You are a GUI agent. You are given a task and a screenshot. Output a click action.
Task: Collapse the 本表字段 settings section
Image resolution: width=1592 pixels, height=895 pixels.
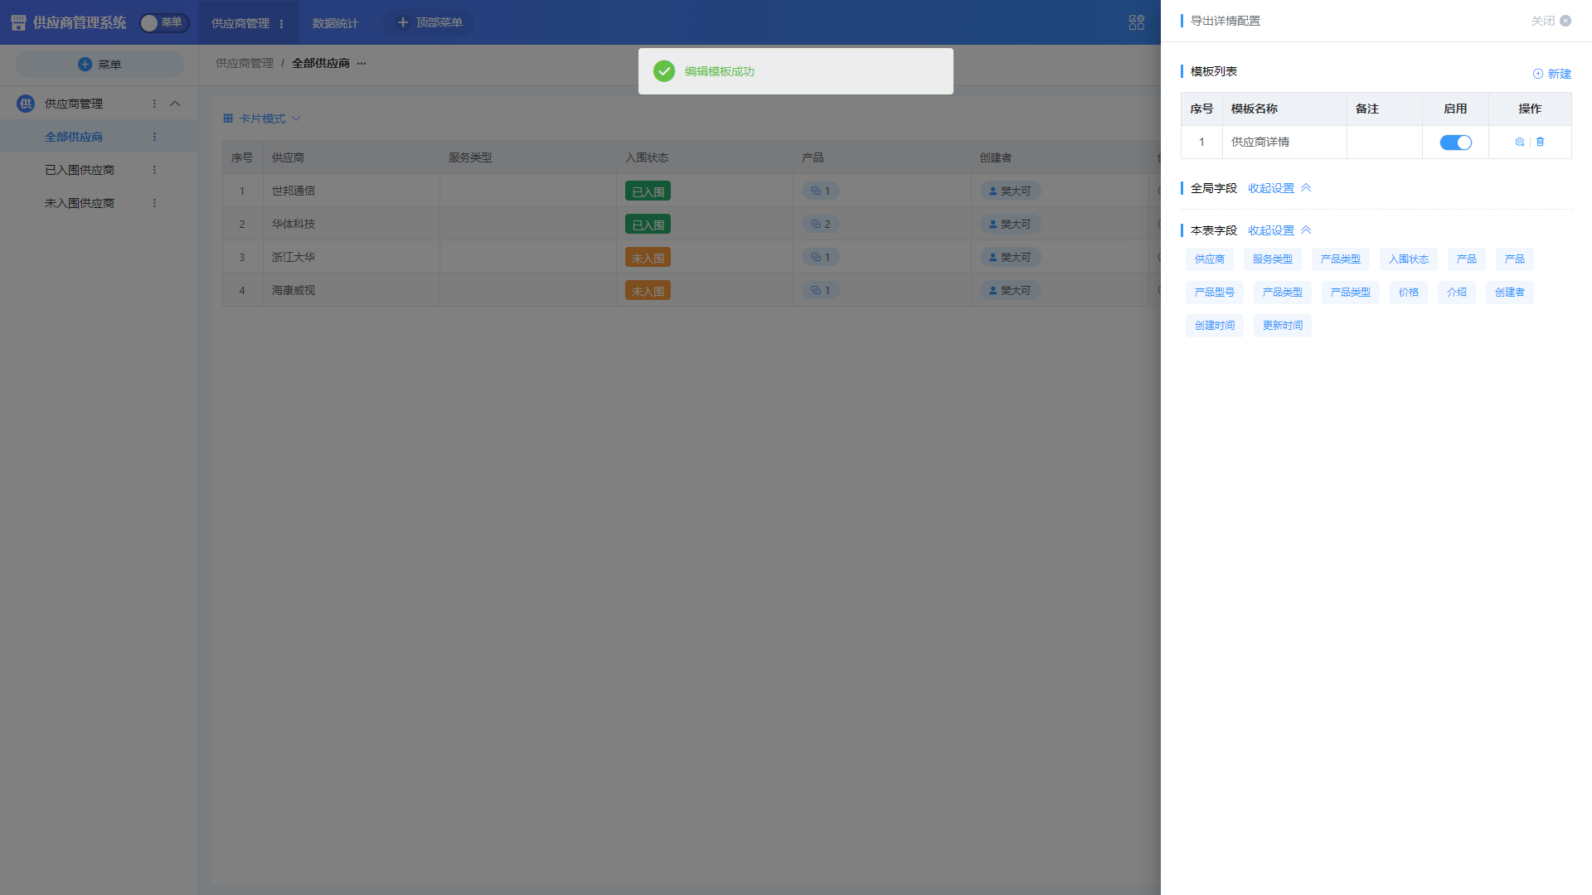(1279, 230)
